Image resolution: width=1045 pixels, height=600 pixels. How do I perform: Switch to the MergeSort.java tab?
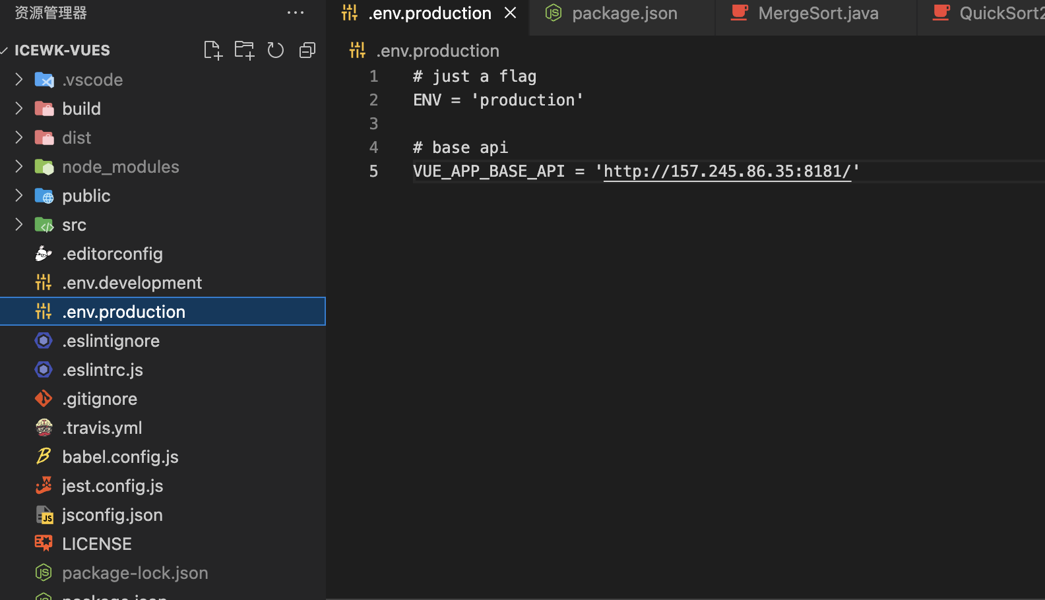click(817, 13)
